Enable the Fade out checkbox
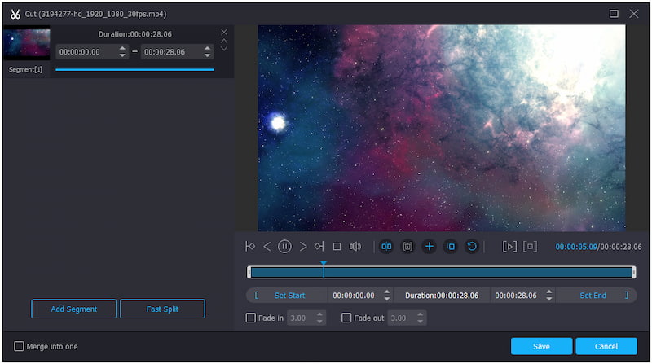The height and width of the screenshot is (364, 652). click(x=346, y=318)
